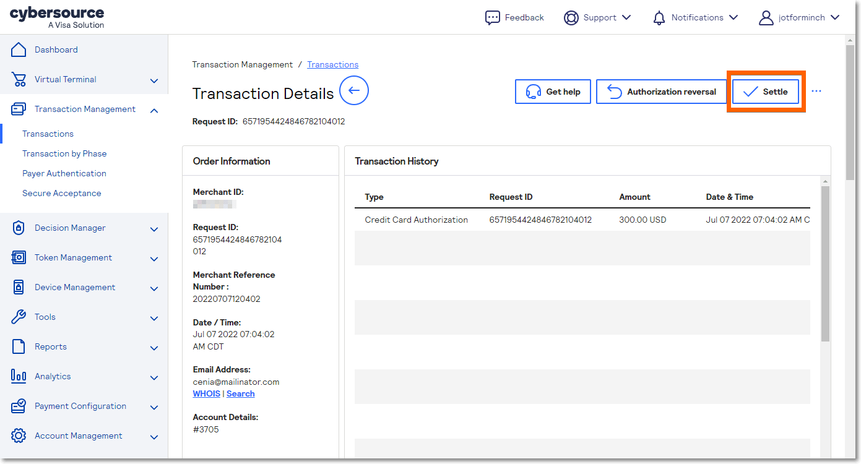Click the WHOIS link under Email Address

coord(206,393)
